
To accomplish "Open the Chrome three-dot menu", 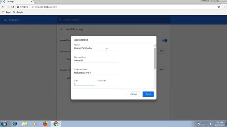I will [224, 7].
